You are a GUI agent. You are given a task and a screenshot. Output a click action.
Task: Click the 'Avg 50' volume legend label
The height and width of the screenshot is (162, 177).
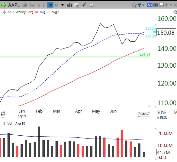(x=20, y=124)
